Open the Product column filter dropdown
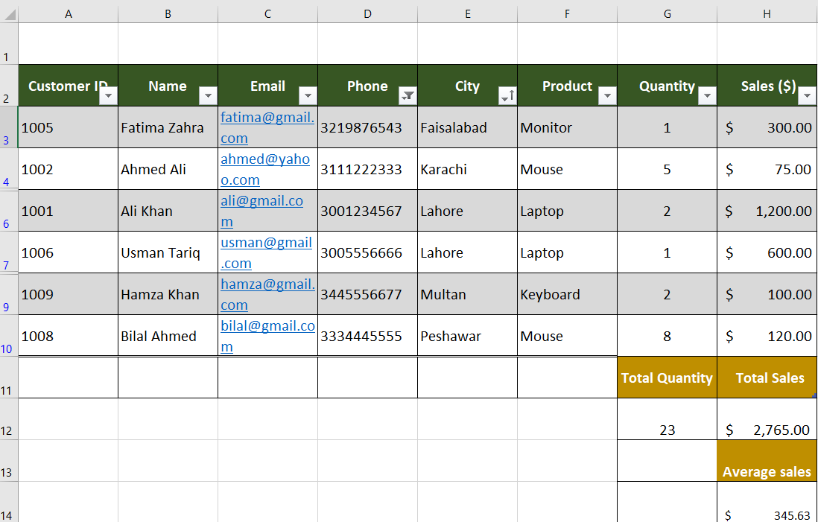Image resolution: width=818 pixels, height=522 pixels. coord(607,96)
